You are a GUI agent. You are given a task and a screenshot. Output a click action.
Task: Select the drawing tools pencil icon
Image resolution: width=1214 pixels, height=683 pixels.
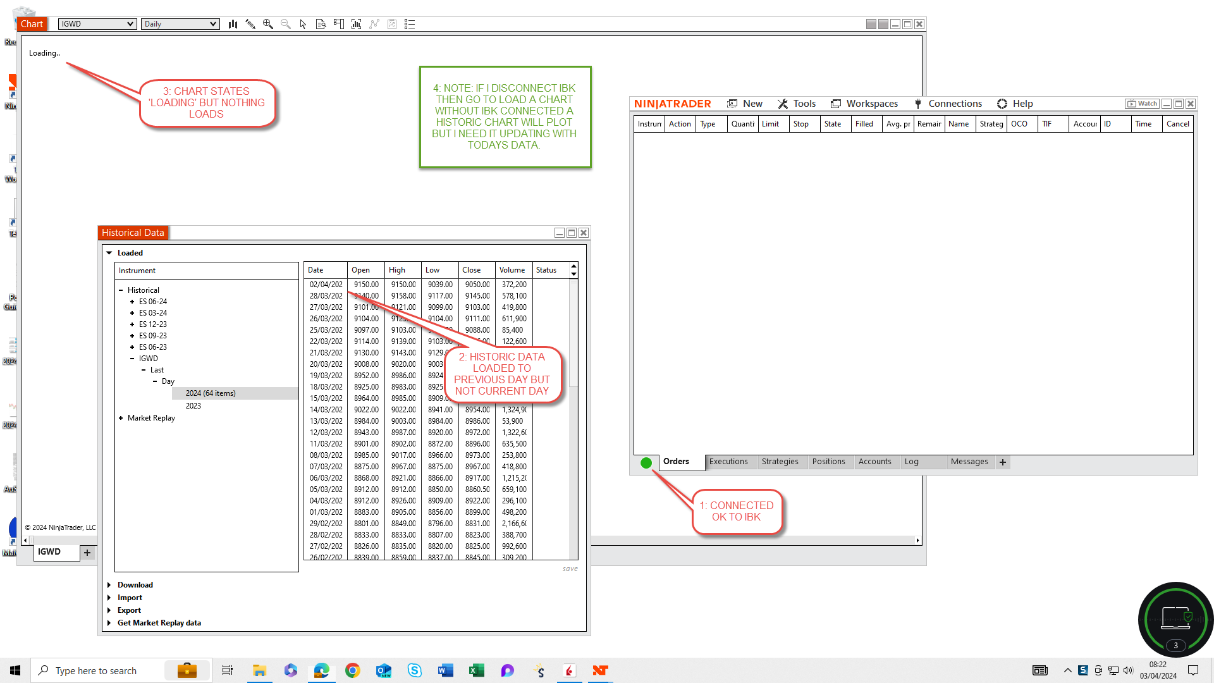click(250, 24)
